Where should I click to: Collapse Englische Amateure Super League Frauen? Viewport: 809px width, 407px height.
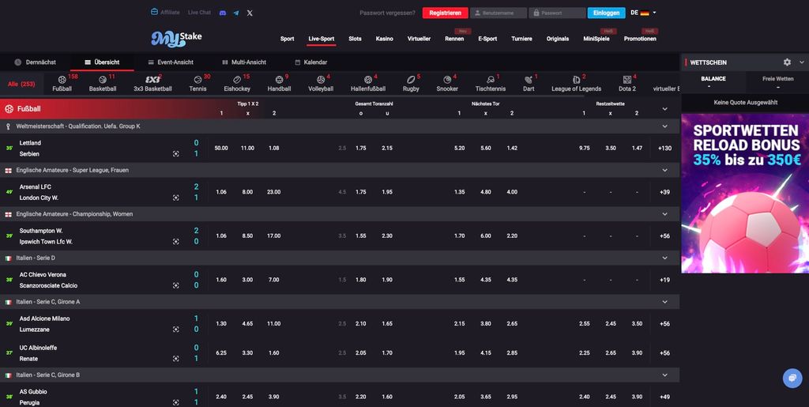pyautogui.click(x=664, y=170)
